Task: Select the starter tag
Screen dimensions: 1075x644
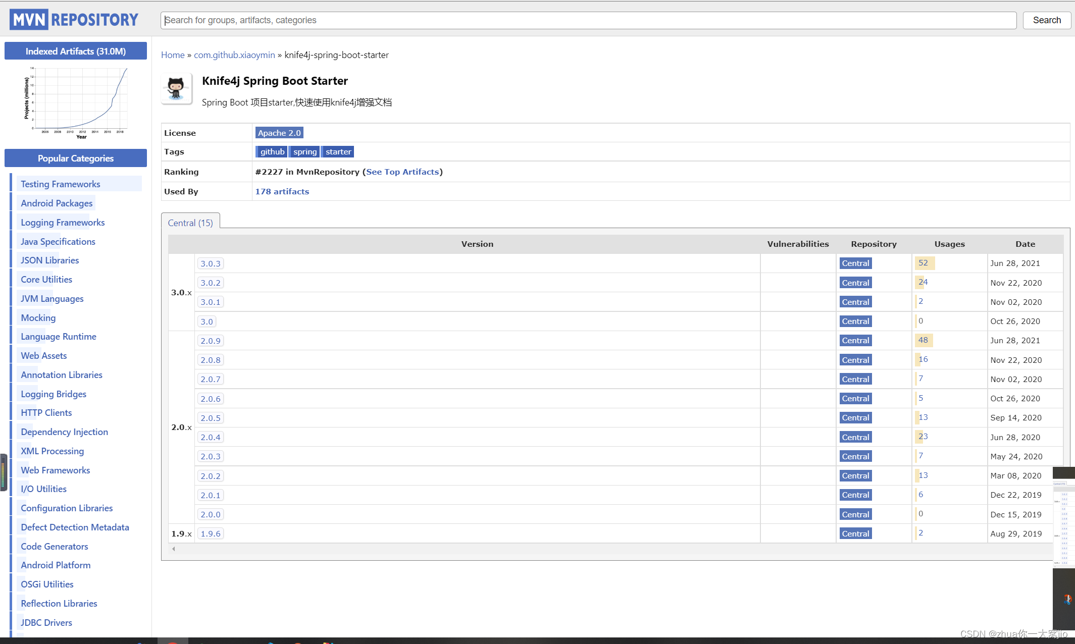Action: coord(338,151)
